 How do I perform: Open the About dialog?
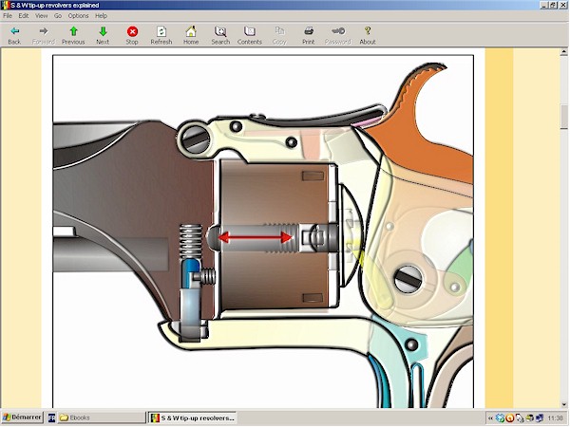coord(367,36)
